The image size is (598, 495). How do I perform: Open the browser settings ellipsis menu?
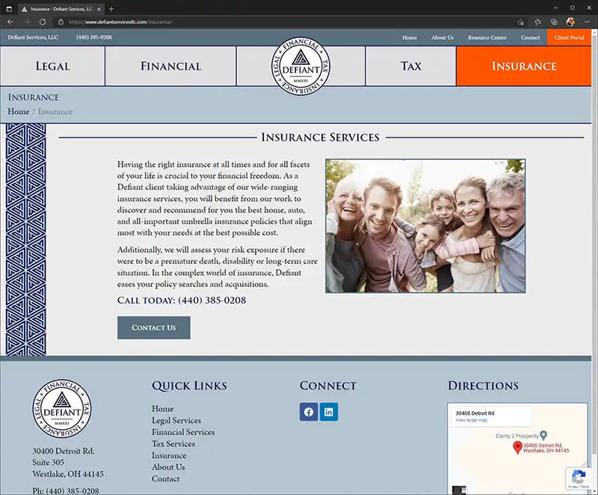(x=588, y=22)
